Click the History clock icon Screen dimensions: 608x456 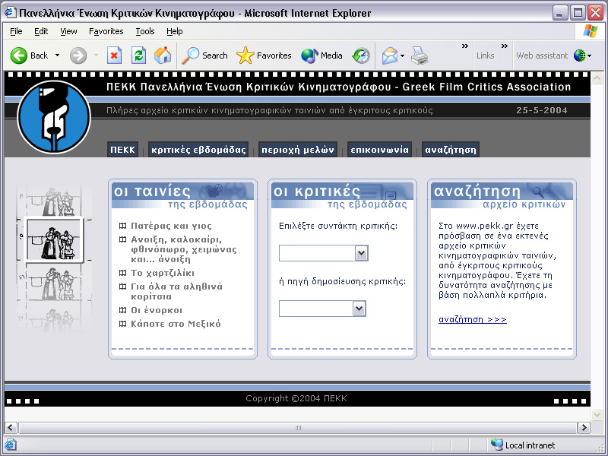tap(361, 55)
